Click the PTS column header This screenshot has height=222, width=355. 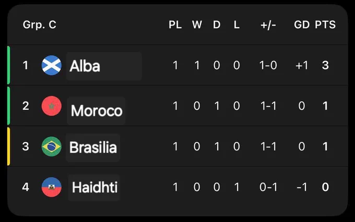[325, 24]
